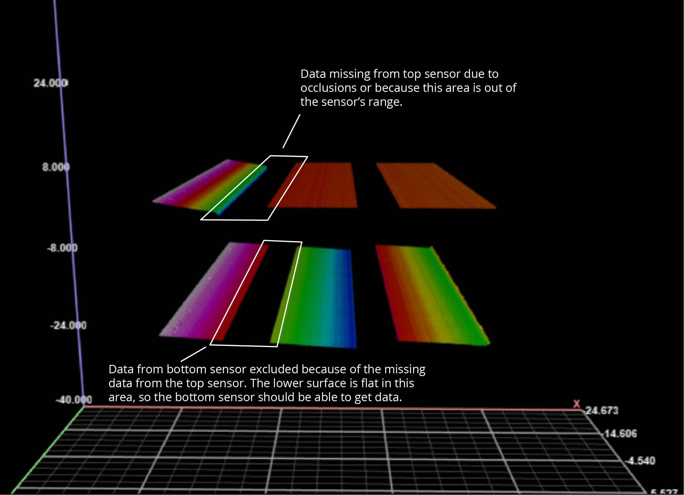The height and width of the screenshot is (495, 684).
Task: Click the 24.000 Z-axis label
Action: coord(51,83)
